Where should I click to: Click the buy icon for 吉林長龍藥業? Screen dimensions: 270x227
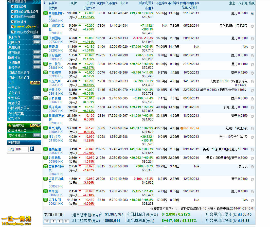pos(45,166)
